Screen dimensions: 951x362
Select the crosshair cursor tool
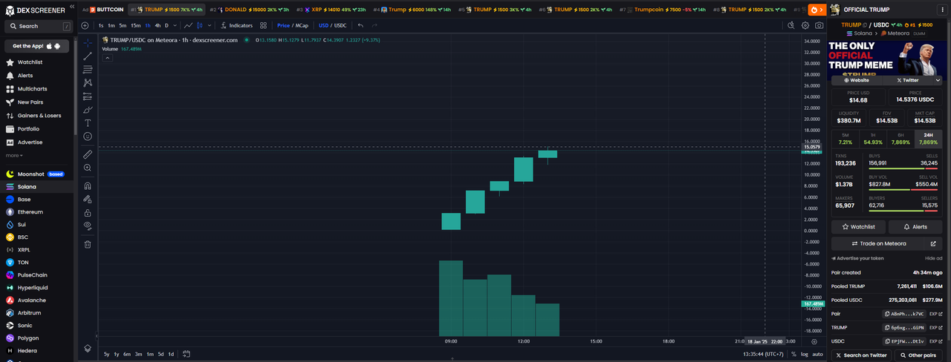coord(88,43)
